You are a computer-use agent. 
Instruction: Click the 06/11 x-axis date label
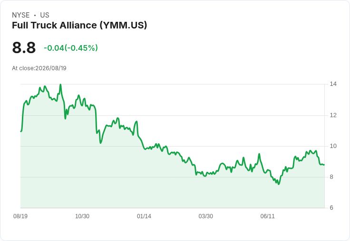(267, 216)
